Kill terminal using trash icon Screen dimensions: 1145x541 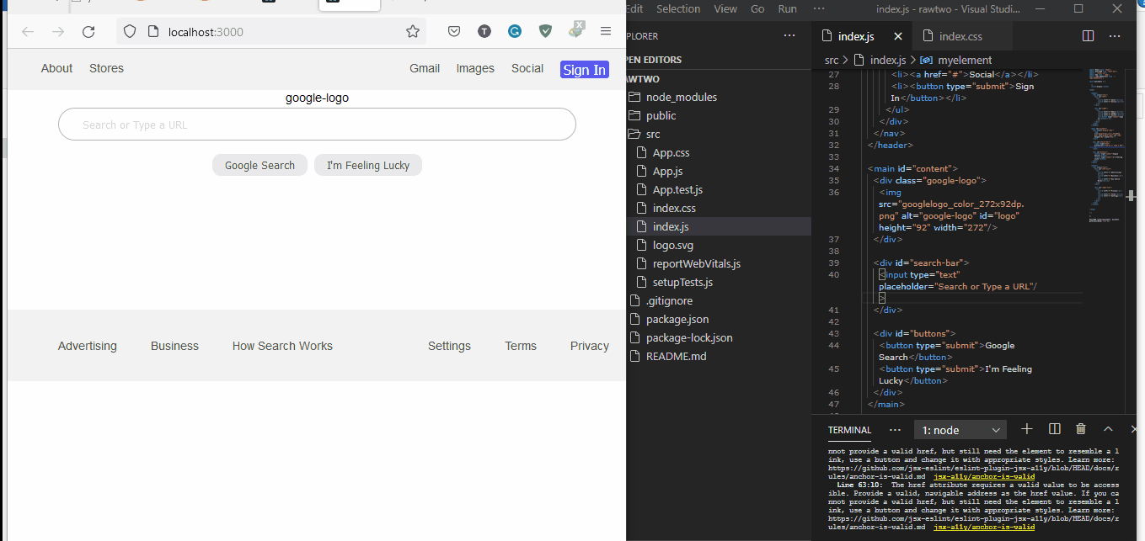point(1081,429)
